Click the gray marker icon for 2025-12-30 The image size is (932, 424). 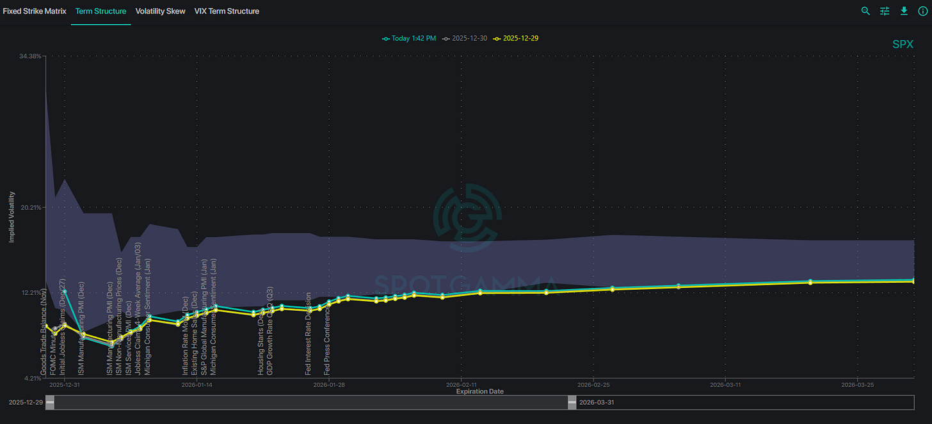(446, 38)
